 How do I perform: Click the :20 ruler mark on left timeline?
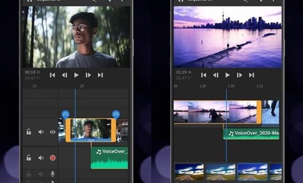(82, 86)
